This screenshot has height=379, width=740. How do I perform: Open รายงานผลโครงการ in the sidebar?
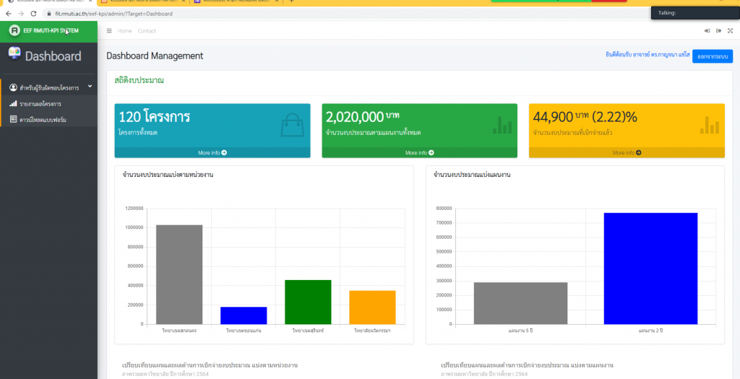pos(40,104)
